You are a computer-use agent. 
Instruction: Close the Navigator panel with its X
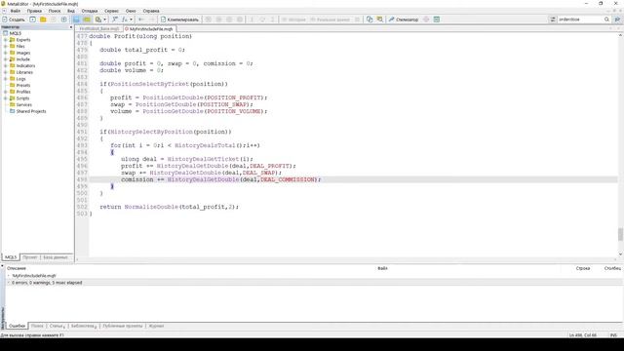point(71,27)
